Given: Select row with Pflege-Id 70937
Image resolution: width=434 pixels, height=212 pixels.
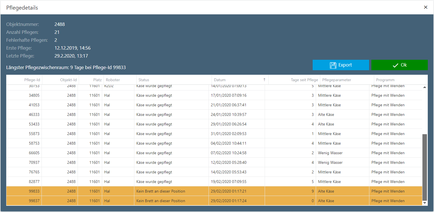Looking at the screenshot, I should (214, 162).
